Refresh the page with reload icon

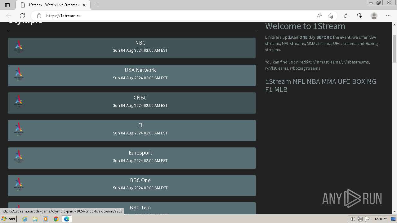pos(22,16)
